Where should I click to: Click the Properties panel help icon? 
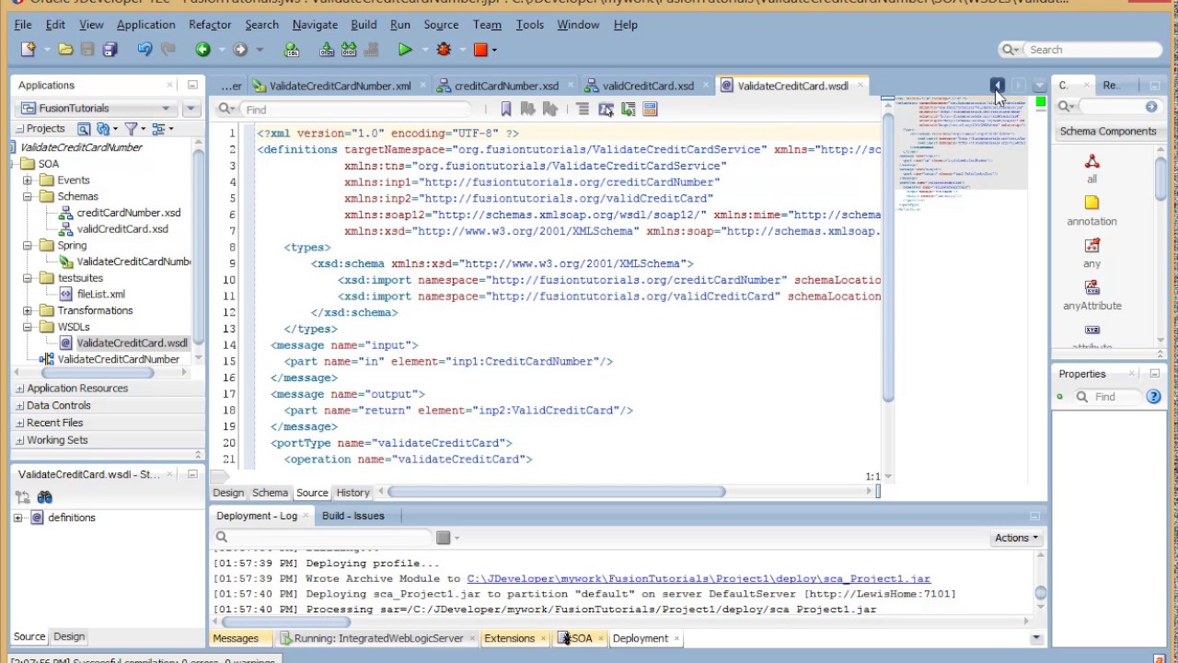point(1153,397)
